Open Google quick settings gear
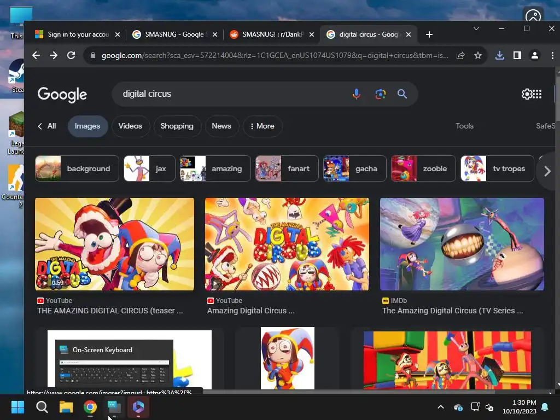The width and height of the screenshot is (560, 420). click(x=527, y=94)
